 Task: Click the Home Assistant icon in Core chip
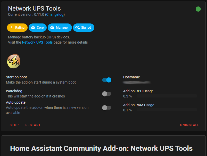[x=33, y=28]
